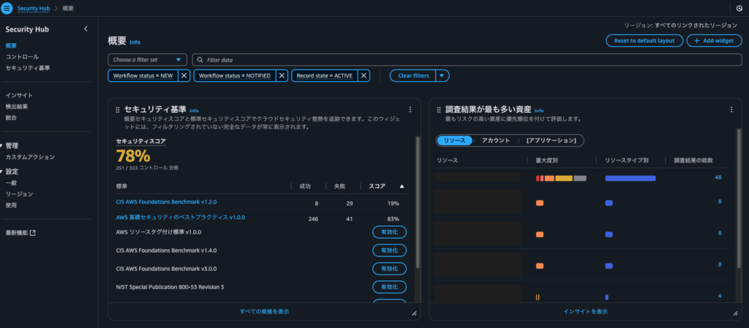Click the 成功 column header
The height and width of the screenshot is (328, 749).
305,186
